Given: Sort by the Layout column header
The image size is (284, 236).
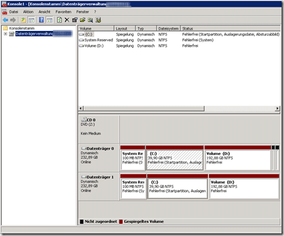Looking at the screenshot, I should [x=125, y=29].
